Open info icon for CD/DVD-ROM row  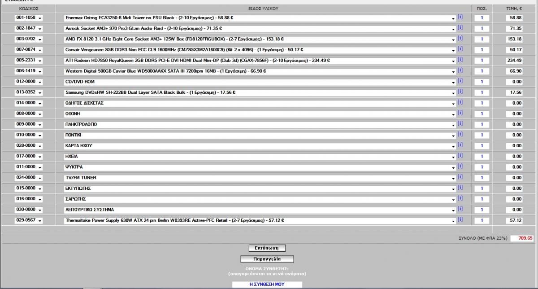click(x=460, y=81)
